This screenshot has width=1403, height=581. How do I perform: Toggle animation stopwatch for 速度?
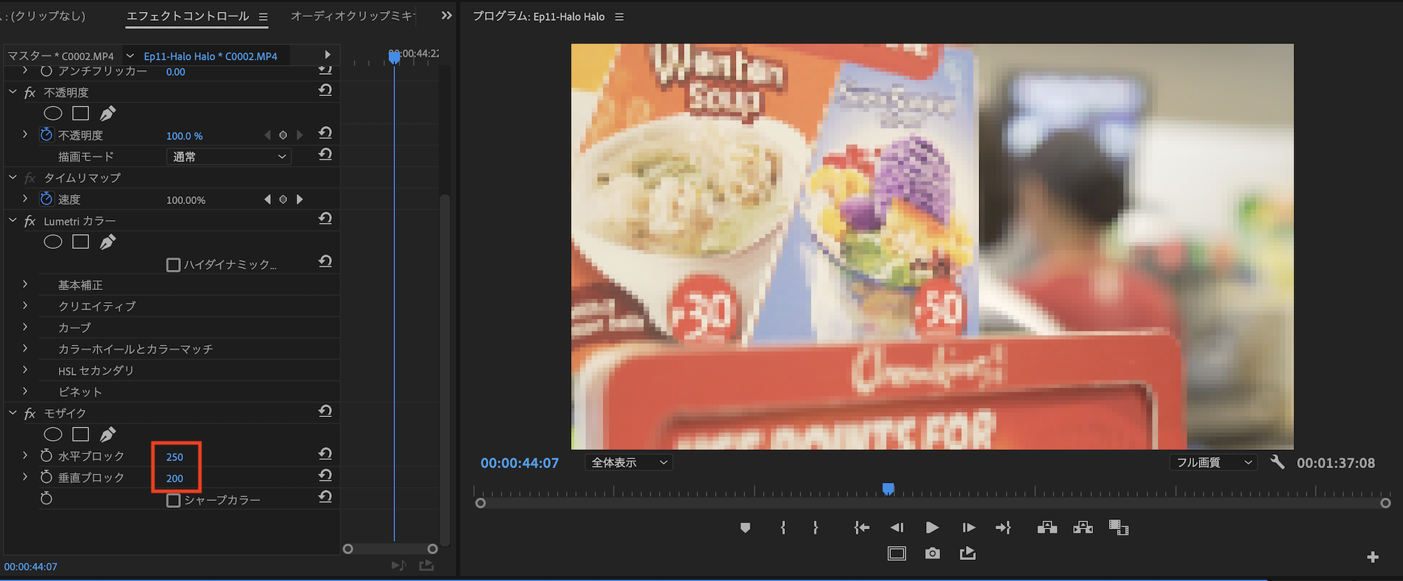46,199
